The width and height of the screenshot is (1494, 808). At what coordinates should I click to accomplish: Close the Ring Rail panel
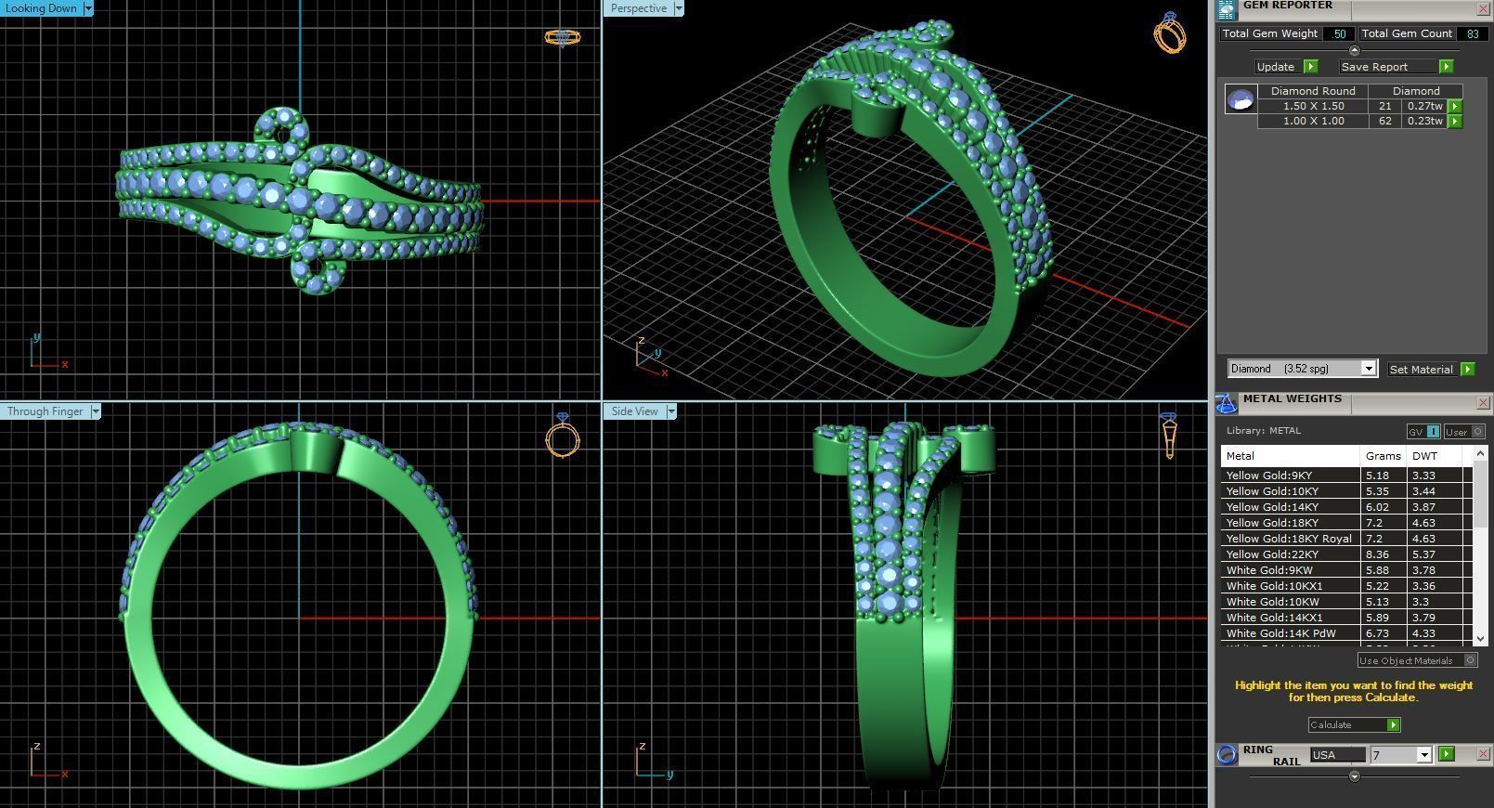pyautogui.click(x=1483, y=753)
